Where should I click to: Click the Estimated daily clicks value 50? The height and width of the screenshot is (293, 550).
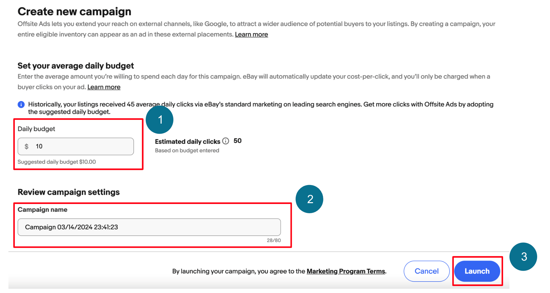pyautogui.click(x=238, y=141)
